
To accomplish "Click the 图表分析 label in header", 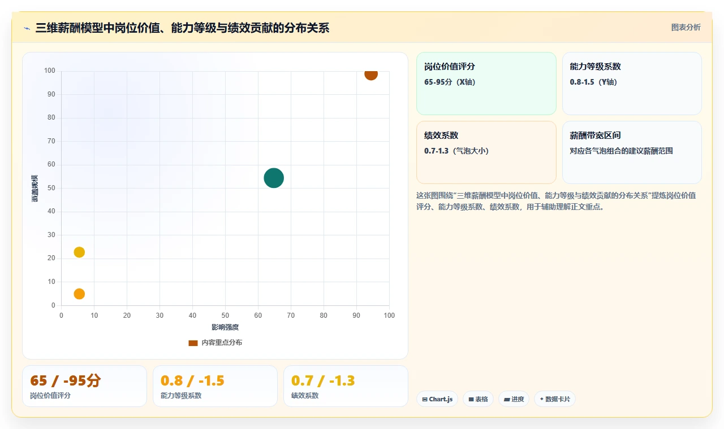I will pos(686,27).
